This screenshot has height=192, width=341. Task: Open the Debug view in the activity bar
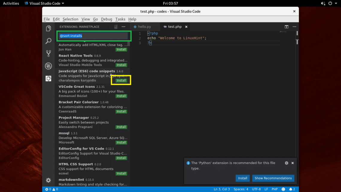(x=48, y=66)
